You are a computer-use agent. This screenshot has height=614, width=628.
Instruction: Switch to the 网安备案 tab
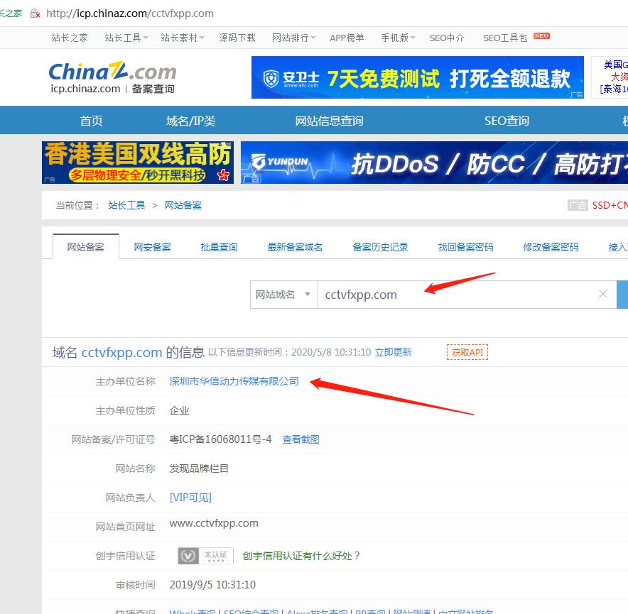152,247
